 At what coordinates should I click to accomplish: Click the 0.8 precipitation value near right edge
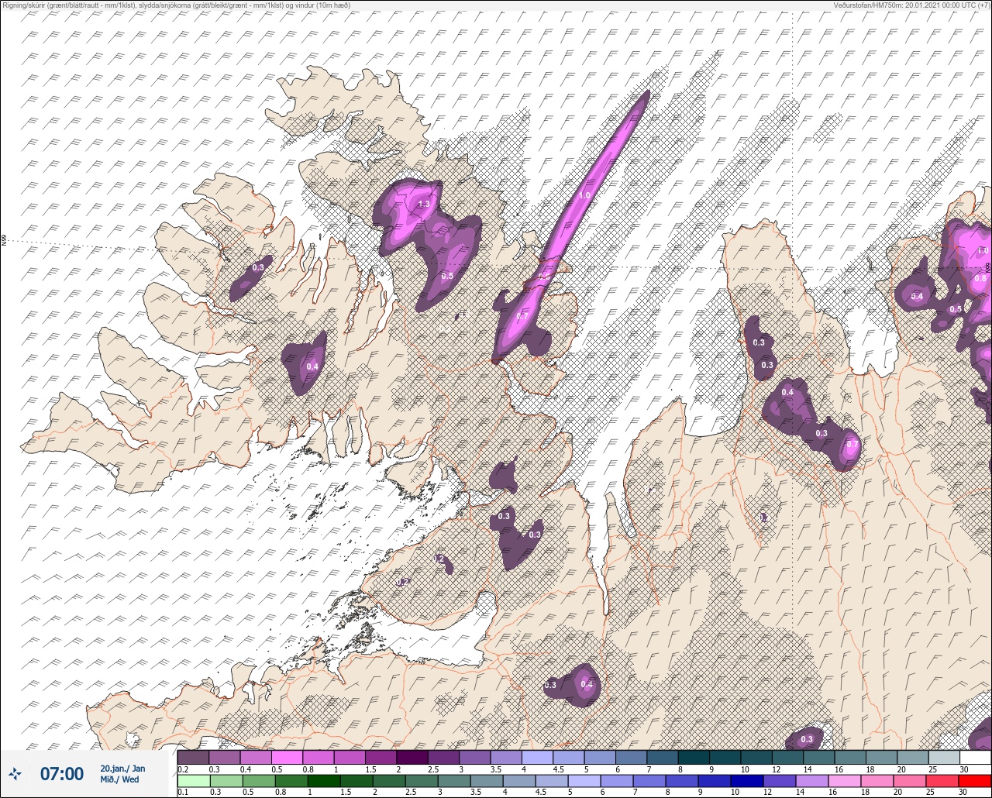(x=980, y=278)
